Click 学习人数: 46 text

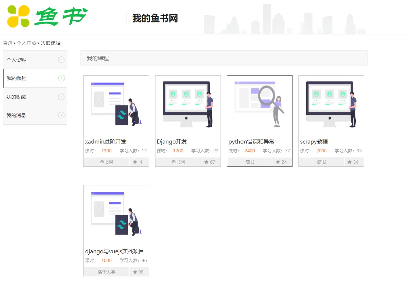(x=133, y=260)
